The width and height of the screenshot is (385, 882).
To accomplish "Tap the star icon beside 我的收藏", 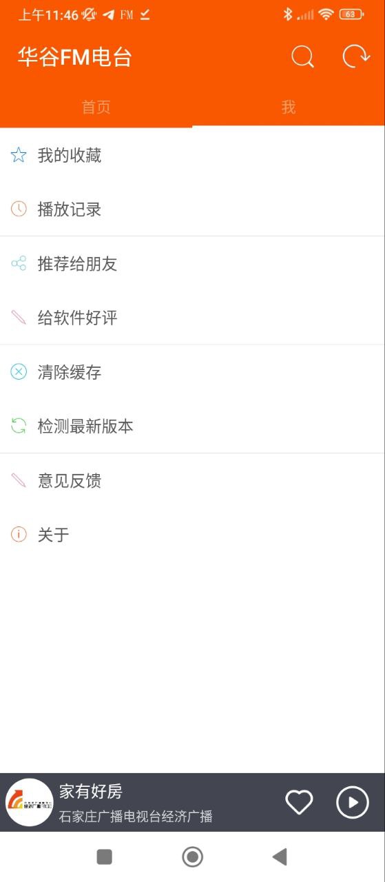I will (19, 155).
